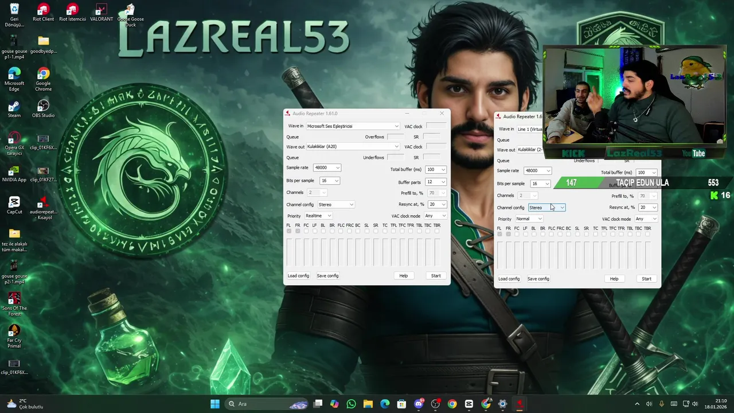
Task: Select the goodbyedp folder on desktop
Action: tap(44, 44)
